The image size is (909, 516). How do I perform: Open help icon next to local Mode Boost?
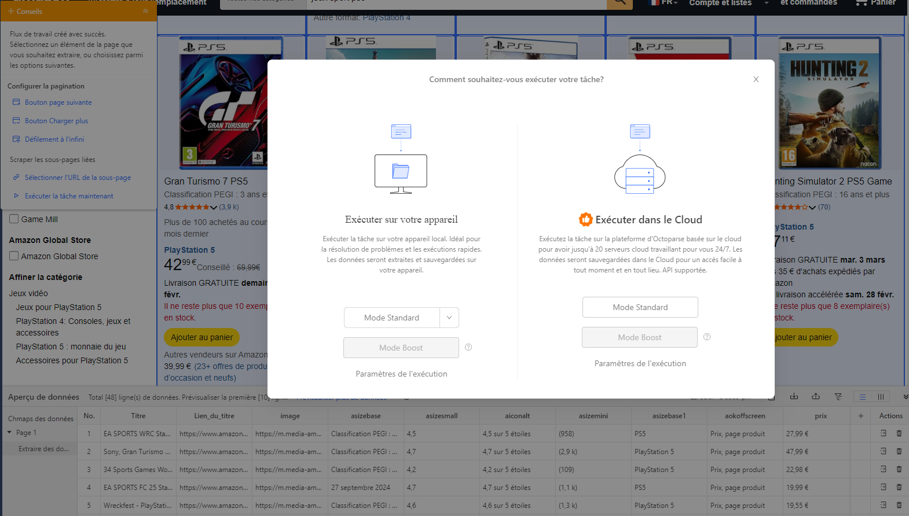[x=468, y=347]
